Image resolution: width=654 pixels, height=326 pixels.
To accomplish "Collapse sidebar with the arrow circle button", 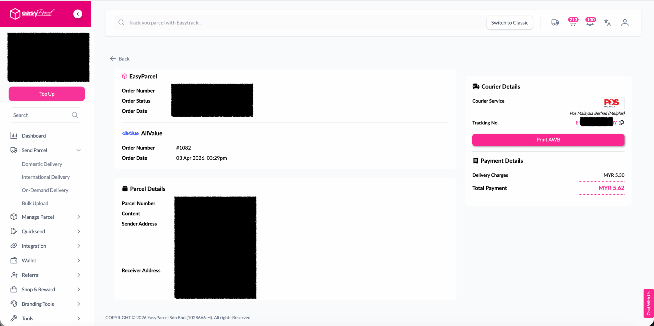I will pyautogui.click(x=78, y=14).
